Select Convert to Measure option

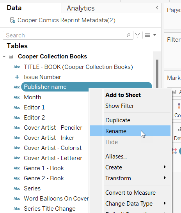130,193
